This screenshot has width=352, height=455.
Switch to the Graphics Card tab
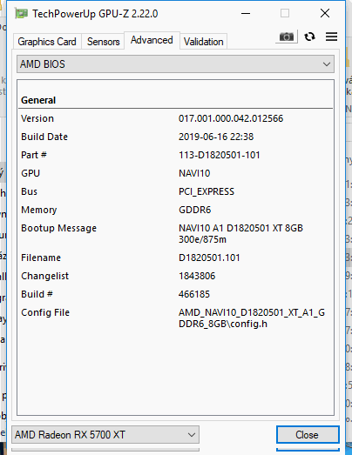[x=47, y=42]
